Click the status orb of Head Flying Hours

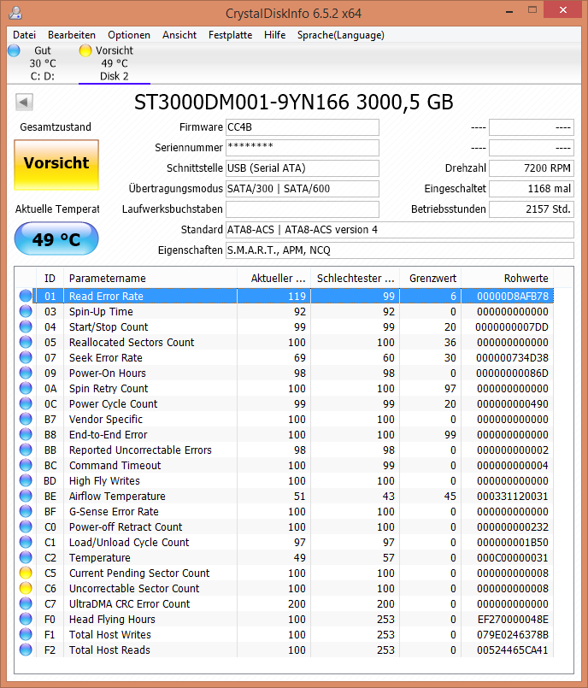tap(26, 619)
